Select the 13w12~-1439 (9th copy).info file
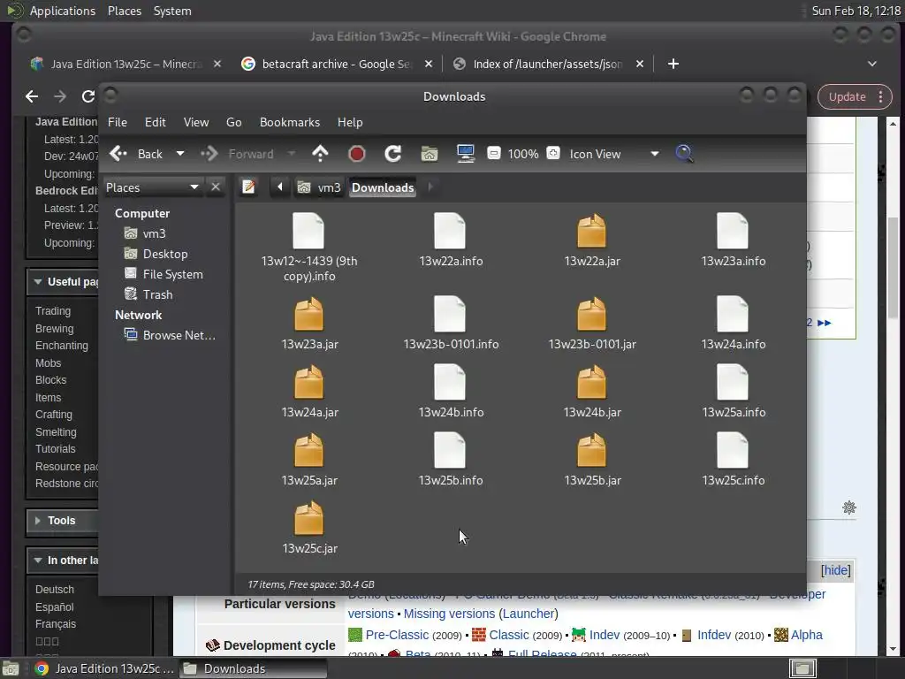Viewport: 905px width, 679px height. tap(308, 248)
